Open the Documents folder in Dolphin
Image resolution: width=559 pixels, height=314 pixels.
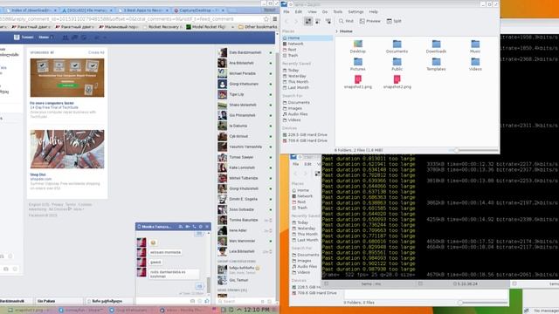tap(397, 46)
